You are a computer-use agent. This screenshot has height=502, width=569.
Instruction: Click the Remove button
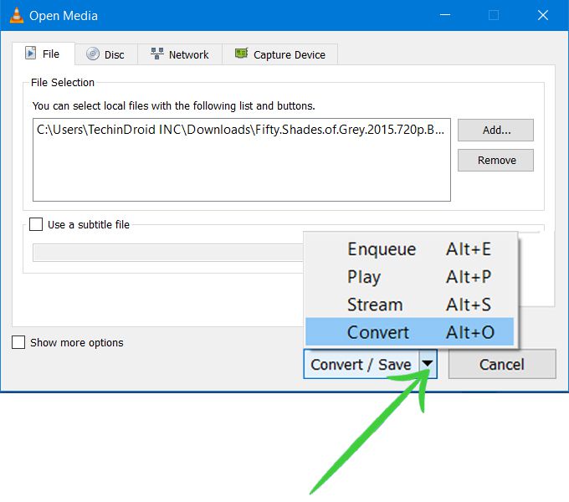(x=495, y=160)
